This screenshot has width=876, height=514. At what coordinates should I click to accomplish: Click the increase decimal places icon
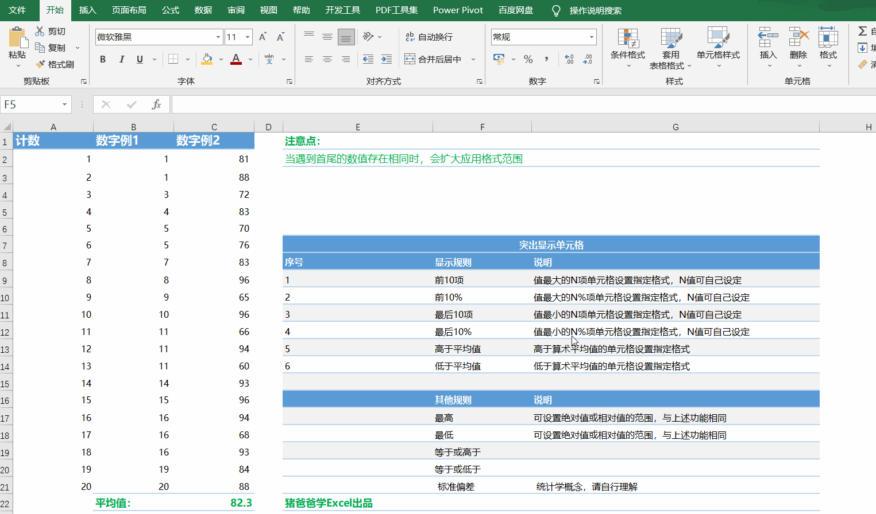point(569,59)
